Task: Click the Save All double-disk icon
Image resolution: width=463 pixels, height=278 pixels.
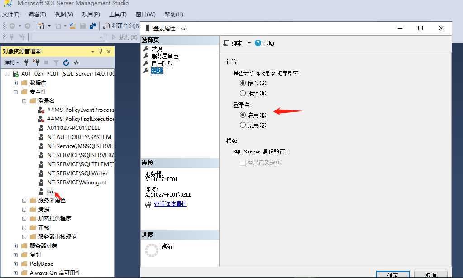Action: [93, 26]
